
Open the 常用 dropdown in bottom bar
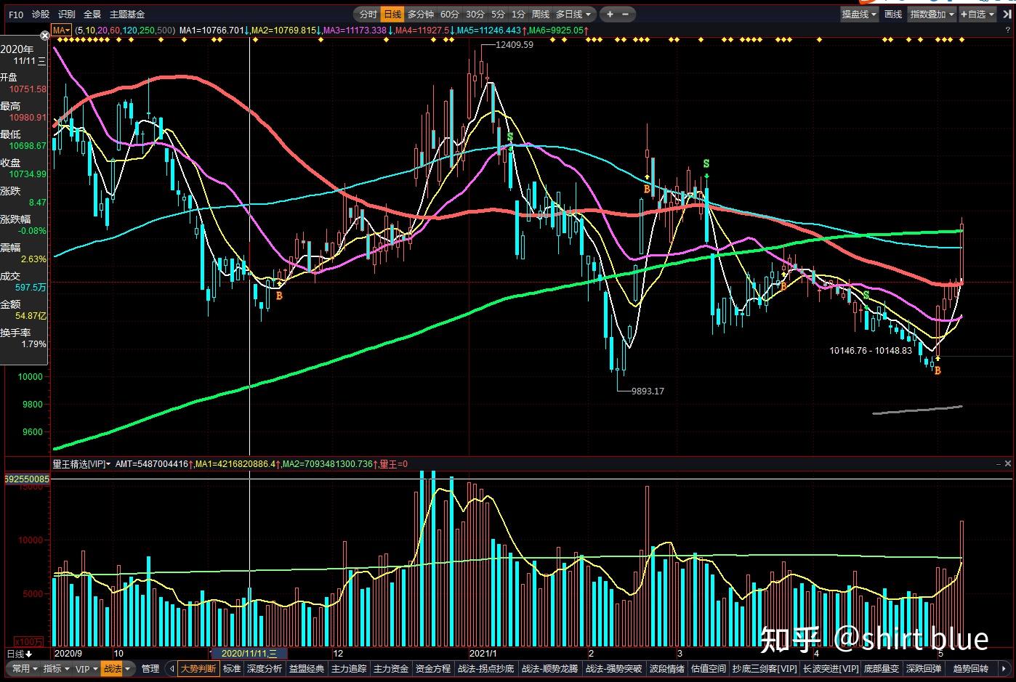click(x=24, y=668)
